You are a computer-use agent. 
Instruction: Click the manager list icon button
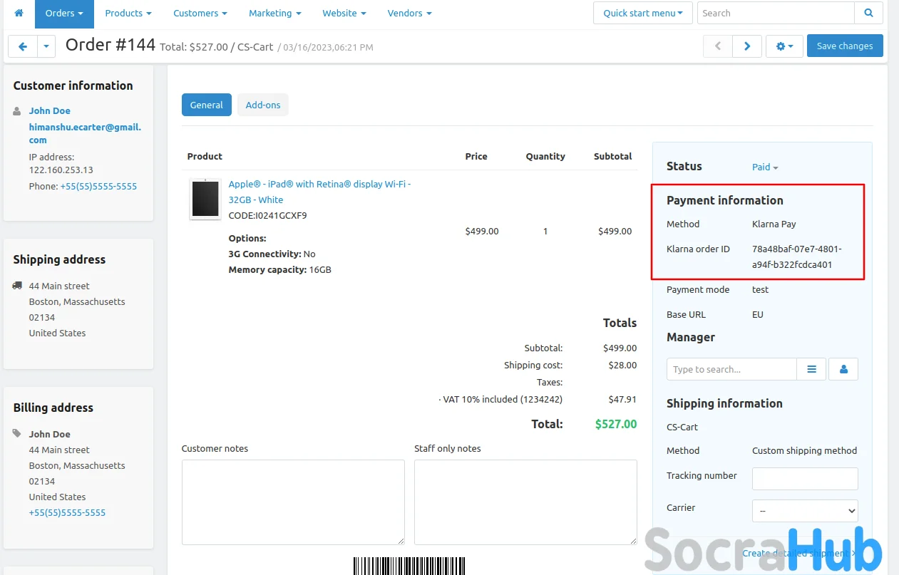(x=811, y=369)
